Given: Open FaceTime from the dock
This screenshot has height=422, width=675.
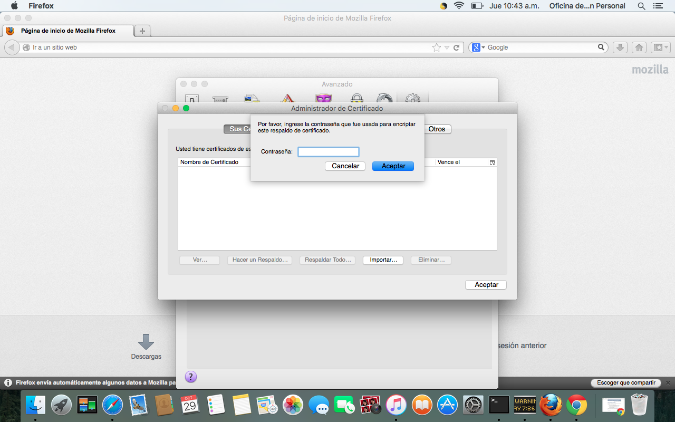Looking at the screenshot, I should tap(344, 405).
